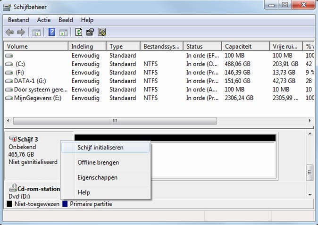
Task: Toggle the action pane toolbar icon
Action: [x=64, y=33]
